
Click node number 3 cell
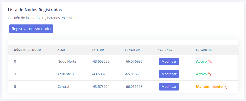point(15,74)
